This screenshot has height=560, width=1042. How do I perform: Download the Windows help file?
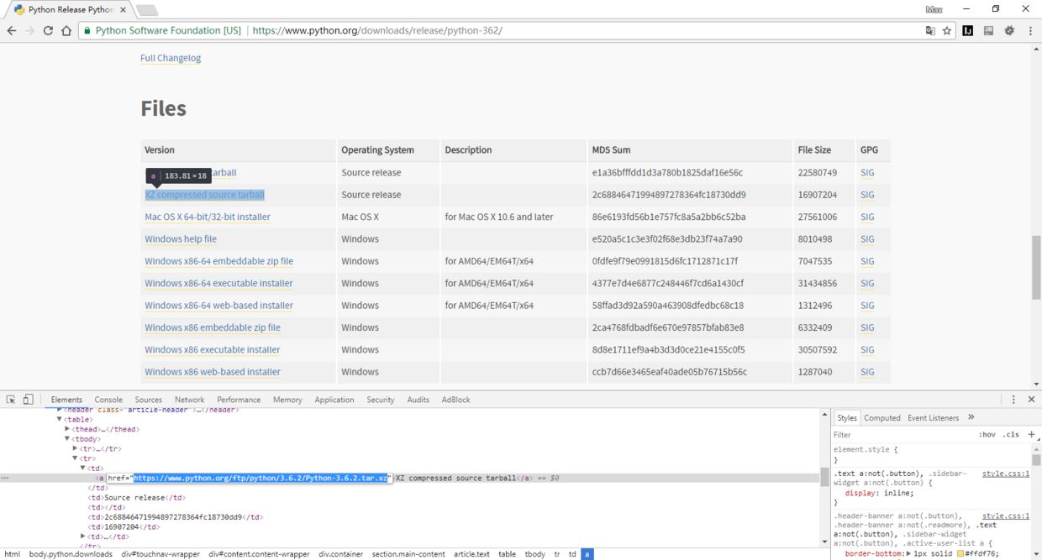[x=181, y=239]
